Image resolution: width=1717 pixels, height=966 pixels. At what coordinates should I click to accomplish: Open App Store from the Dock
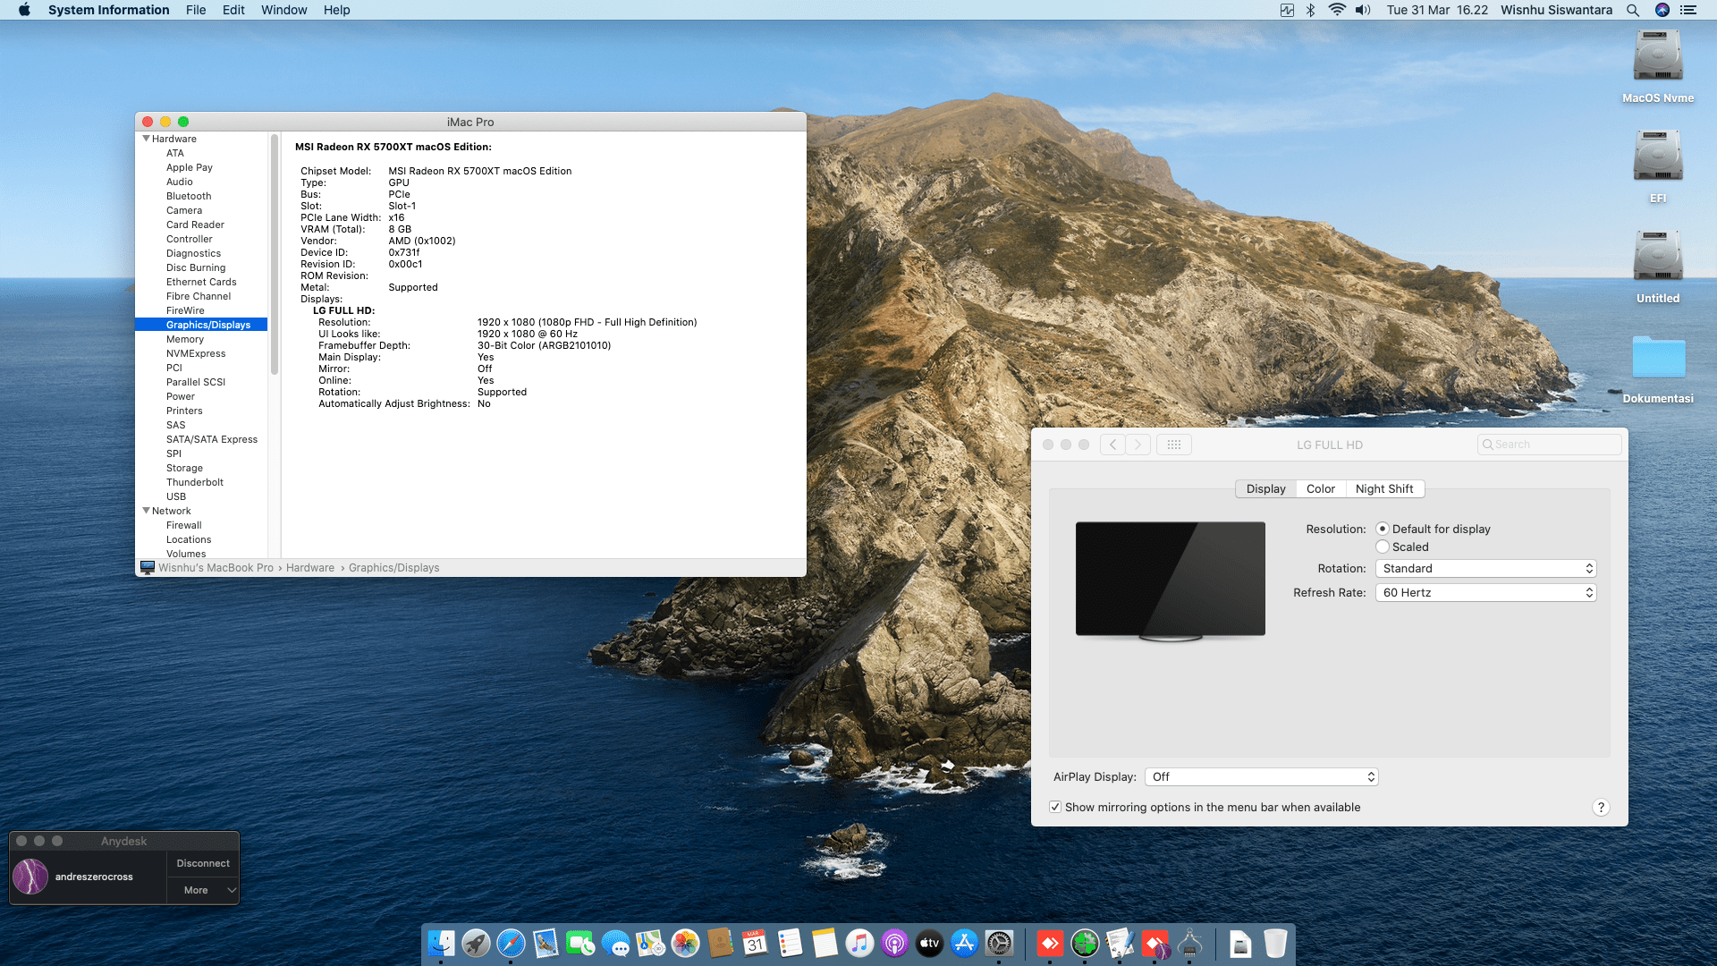click(964, 943)
